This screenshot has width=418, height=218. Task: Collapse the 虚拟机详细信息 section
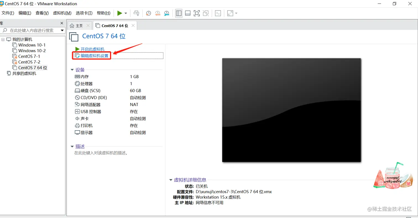(171, 180)
